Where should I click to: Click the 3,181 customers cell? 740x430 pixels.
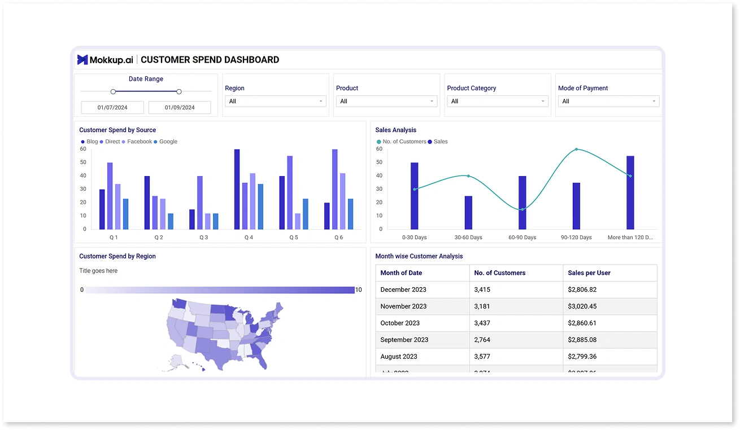(x=516, y=306)
